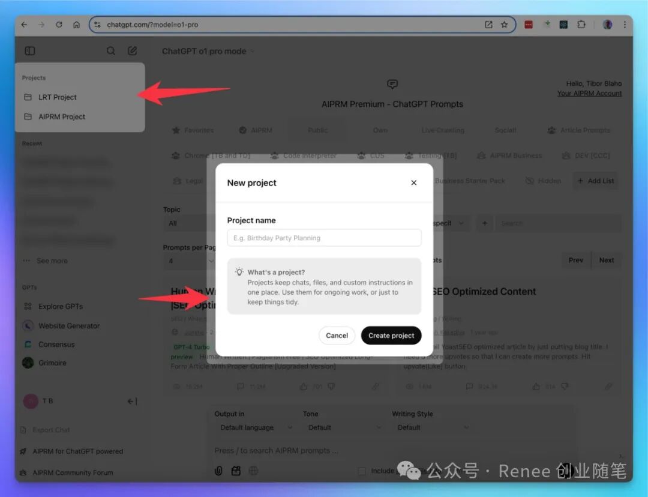The width and height of the screenshot is (648, 497).
Task: Open the Chrome three-dot menu
Action: click(x=625, y=25)
